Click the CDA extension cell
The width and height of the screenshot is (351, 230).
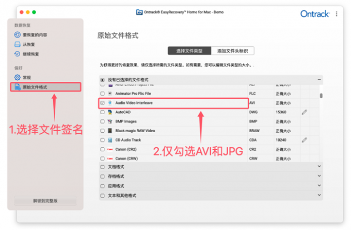253,140
